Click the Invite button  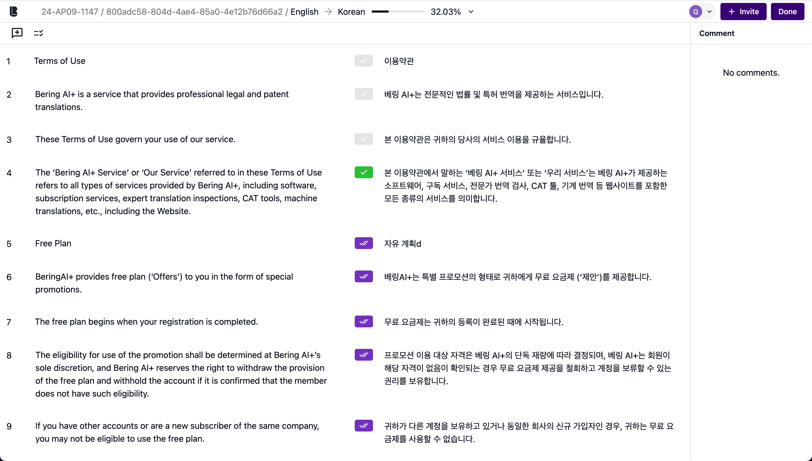tap(743, 12)
